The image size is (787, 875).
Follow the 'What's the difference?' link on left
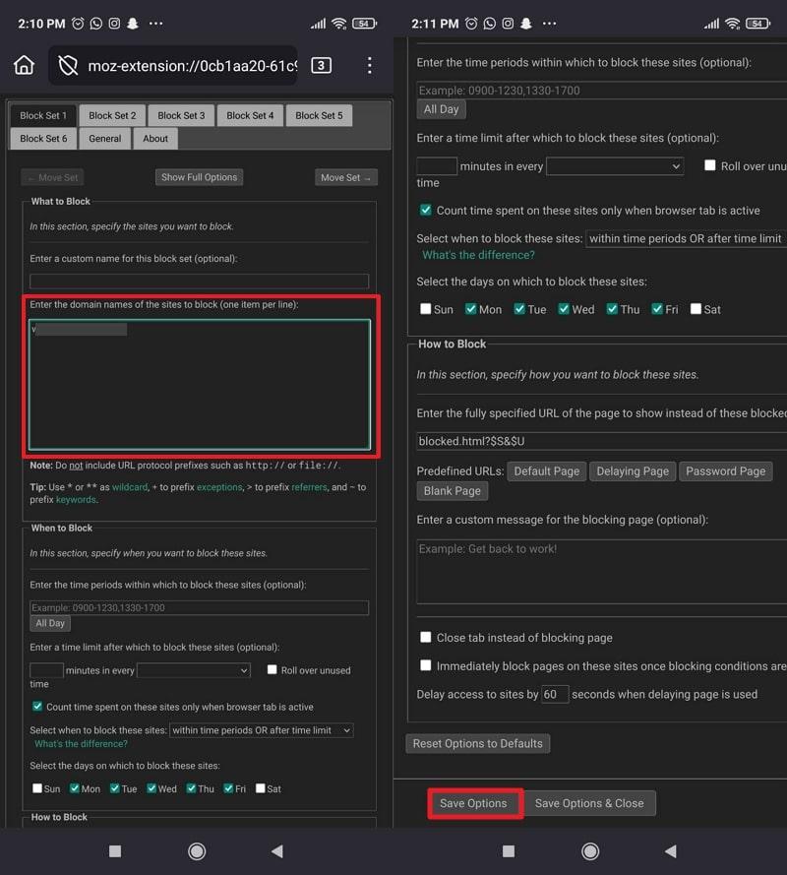coord(82,744)
